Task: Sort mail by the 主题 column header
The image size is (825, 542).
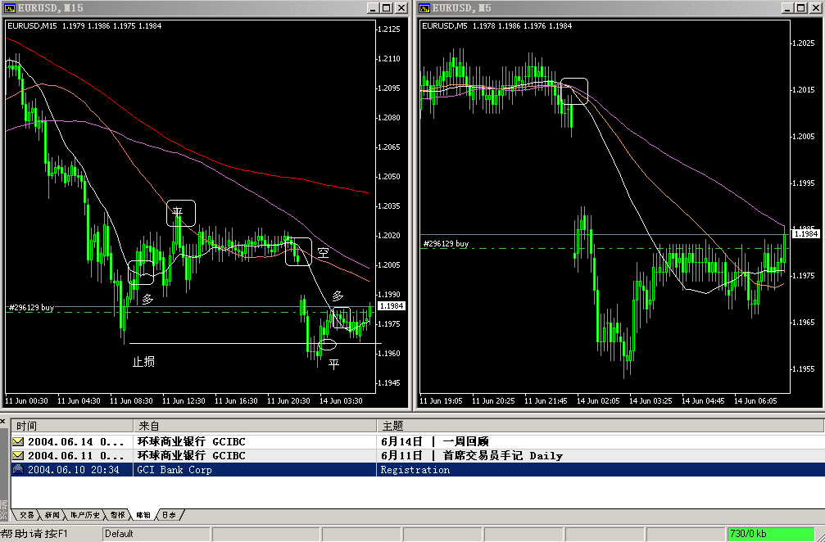Action: 601,425
